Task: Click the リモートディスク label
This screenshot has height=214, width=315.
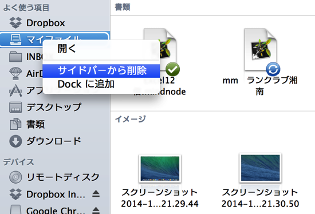Action: [x=63, y=177]
